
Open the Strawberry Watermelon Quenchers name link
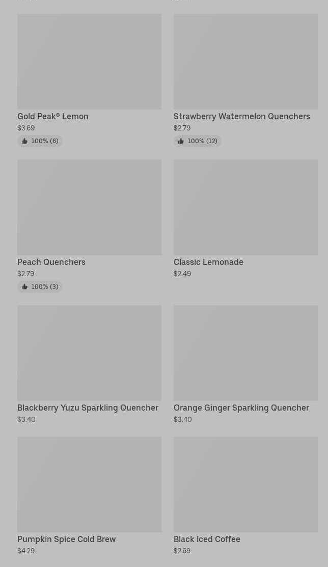(241, 116)
